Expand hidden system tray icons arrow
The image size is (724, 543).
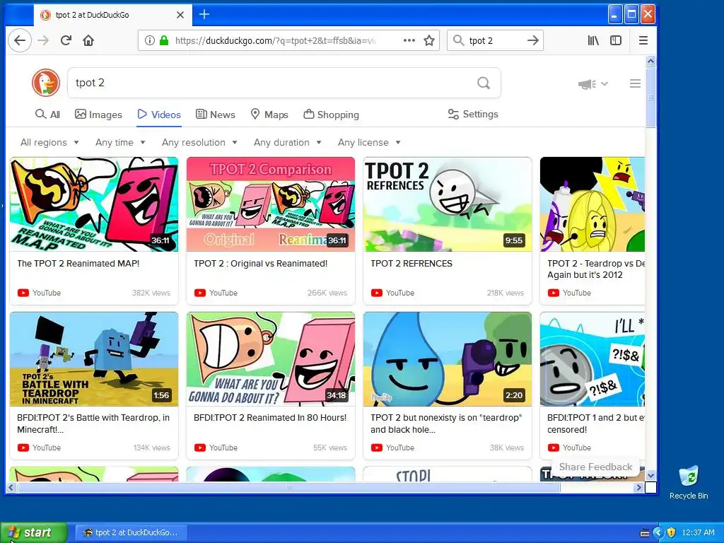click(x=658, y=532)
